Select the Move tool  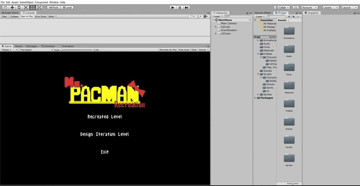pyautogui.click(x=12, y=8)
